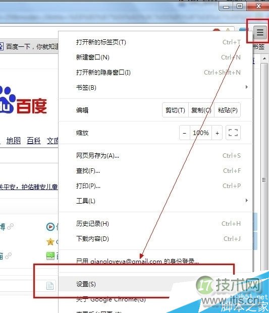Open the Chrome hamburger menu button
269x313 pixels.
coord(260,33)
